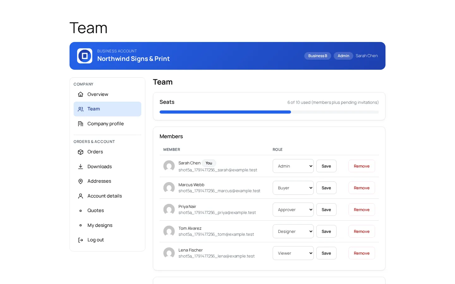The width and height of the screenshot is (455, 284).
Task: Open Marcus Webb's Buyer role dropdown
Action: pos(293,188)
